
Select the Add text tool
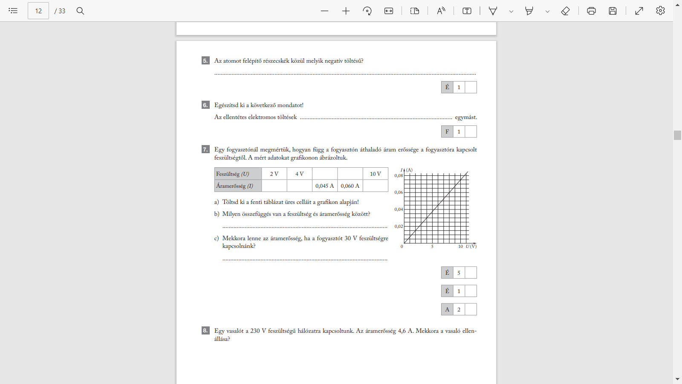pyautogui.click(x=467, y=11)
